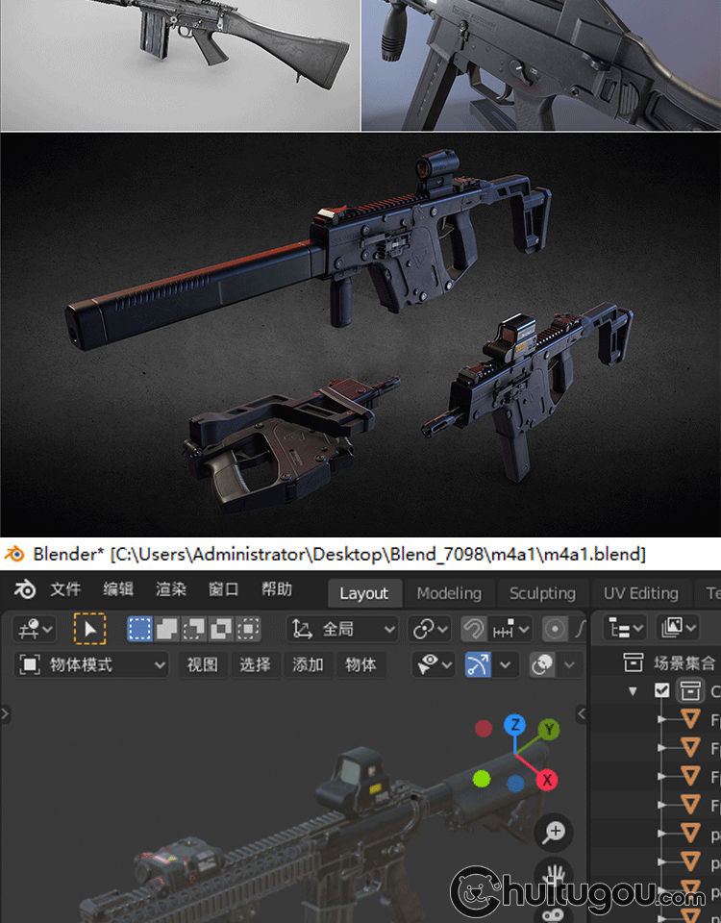721x923 pixels.
Task: Switch to the Modeling workspace tab
Action: coord(449,593)
